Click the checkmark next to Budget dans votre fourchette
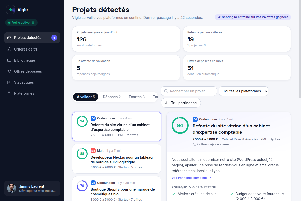The image size is (301, 201). (231, 194)
